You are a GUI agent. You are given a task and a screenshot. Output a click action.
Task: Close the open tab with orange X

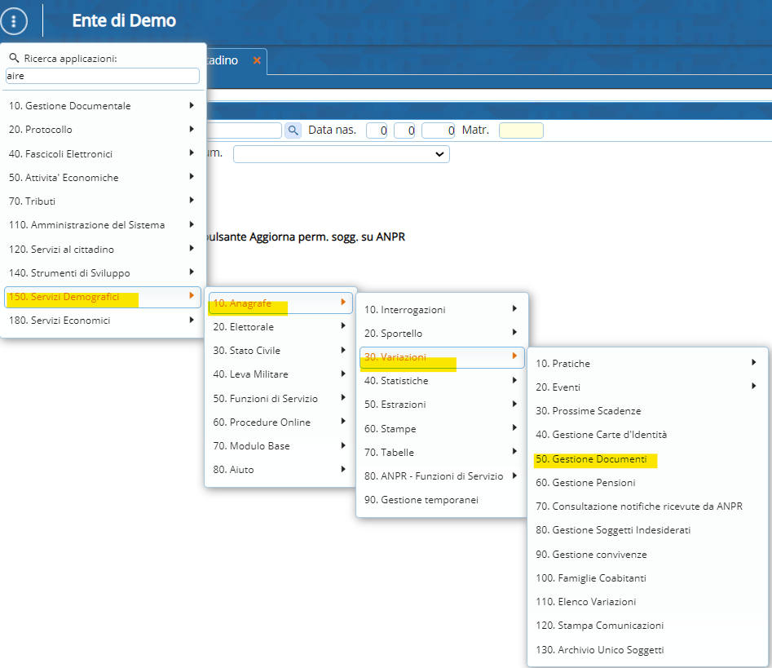point(257,61)
